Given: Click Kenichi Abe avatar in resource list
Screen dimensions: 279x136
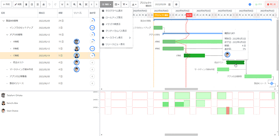Looking at the screenshot, I should click(x=3, y=103).
